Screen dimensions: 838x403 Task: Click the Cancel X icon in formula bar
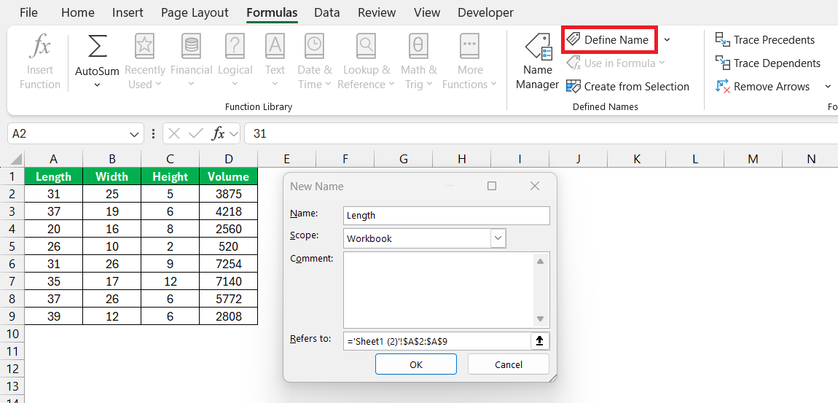click(173, 133)
